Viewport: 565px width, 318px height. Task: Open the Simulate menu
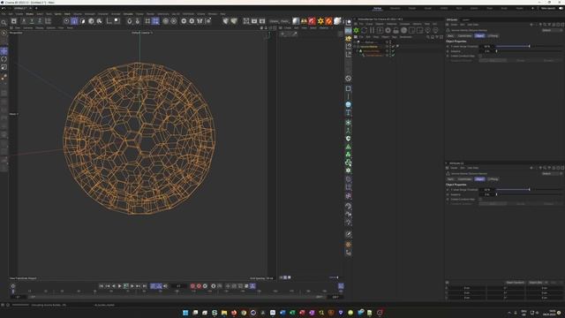128,14
